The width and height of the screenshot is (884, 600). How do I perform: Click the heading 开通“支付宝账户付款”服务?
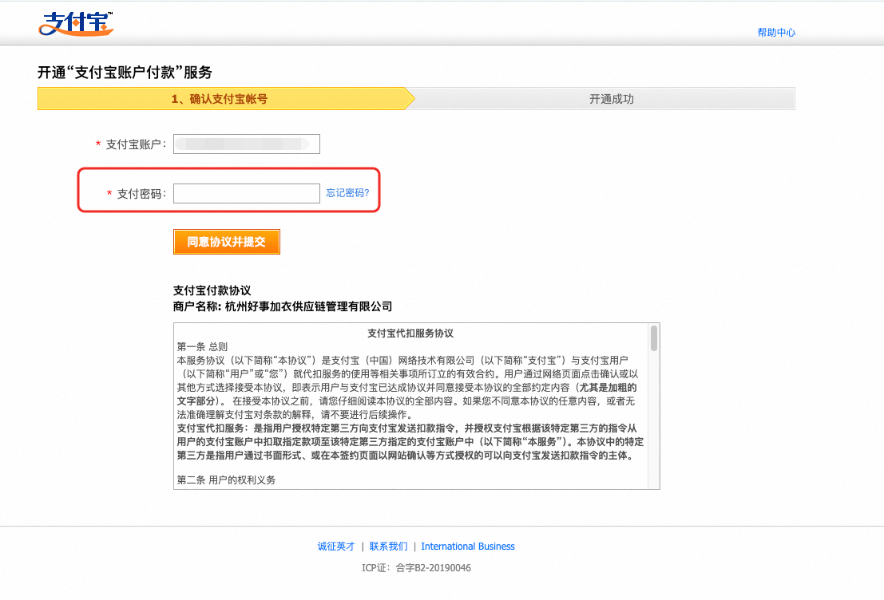[x=125, y=72]
